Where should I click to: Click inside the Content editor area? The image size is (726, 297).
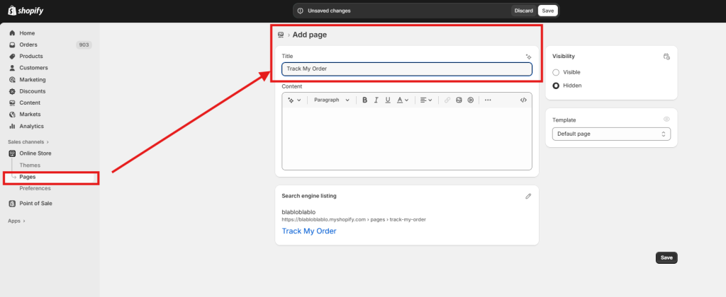point(407,139)
